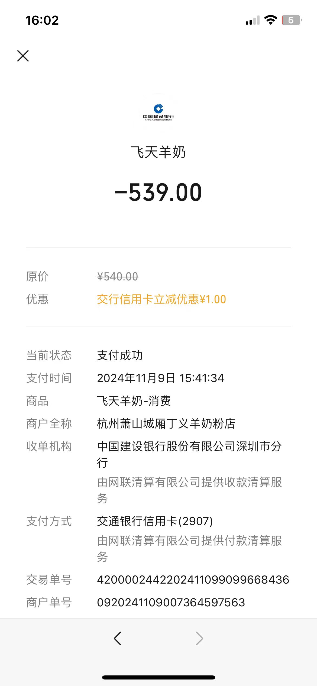Tap the 交行信用卡立减优惠 discount link
The height and width of the screenshot is (686, 317).
point(161,299)
